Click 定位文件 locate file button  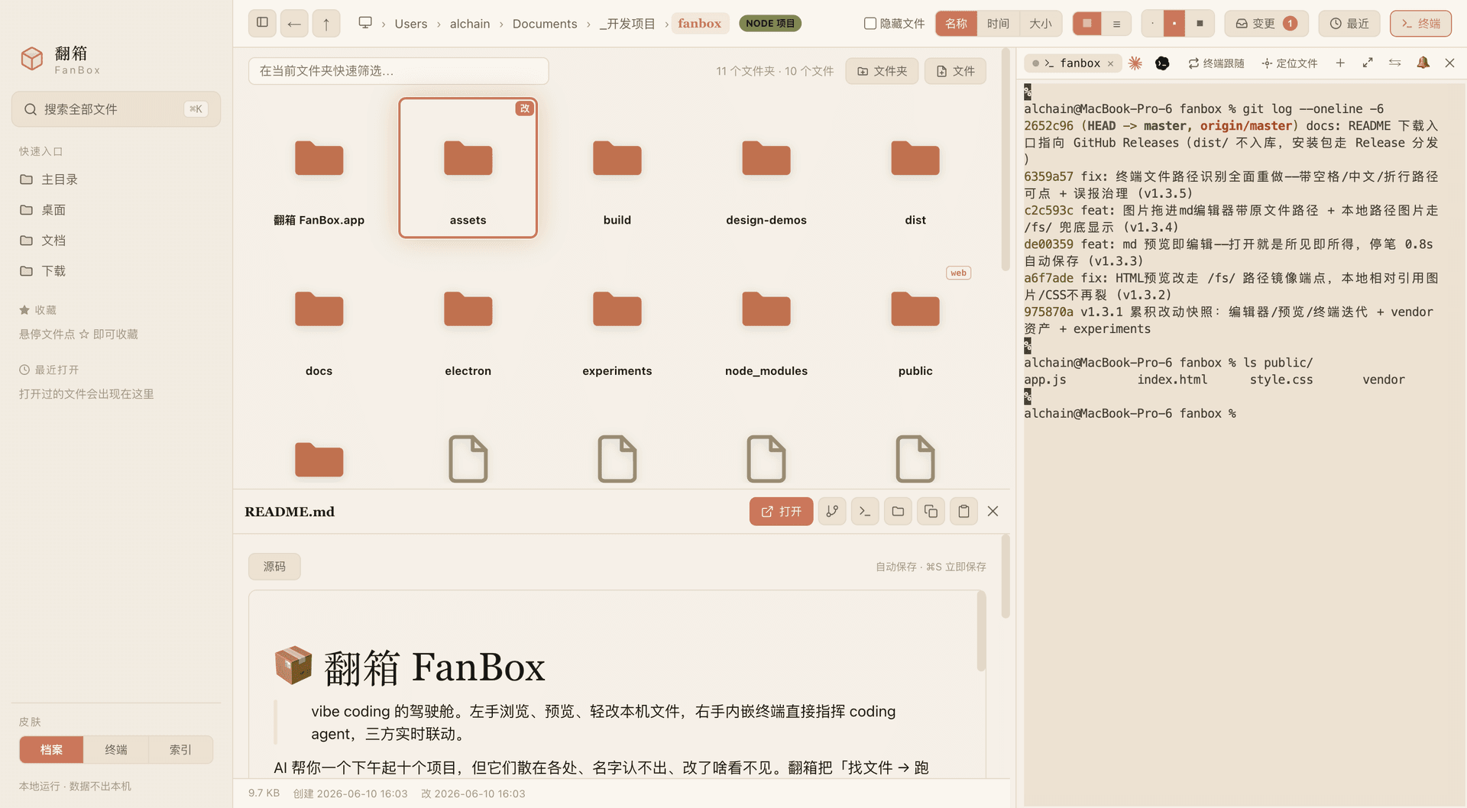[x=1290, y=63]
